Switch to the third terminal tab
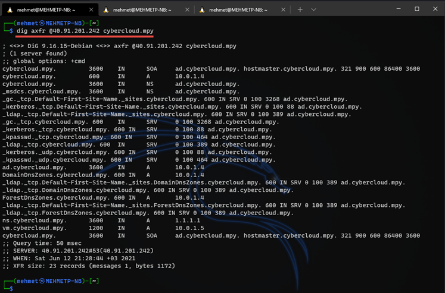 [x=241, y=10]
